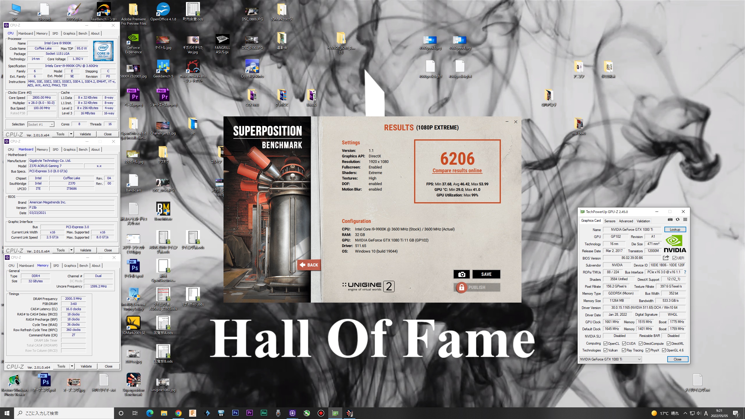The width and height of the screenshot is (745, 419).
Task: Toggle the DirectML checkbox
Action: [668, 344]
